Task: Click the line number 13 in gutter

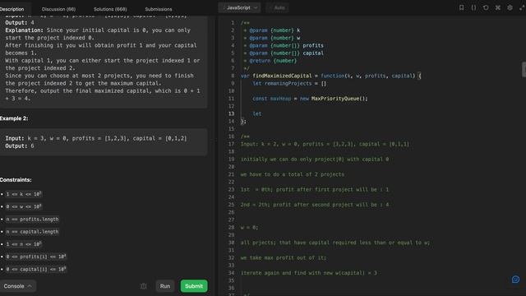Action: click(232, 113)
